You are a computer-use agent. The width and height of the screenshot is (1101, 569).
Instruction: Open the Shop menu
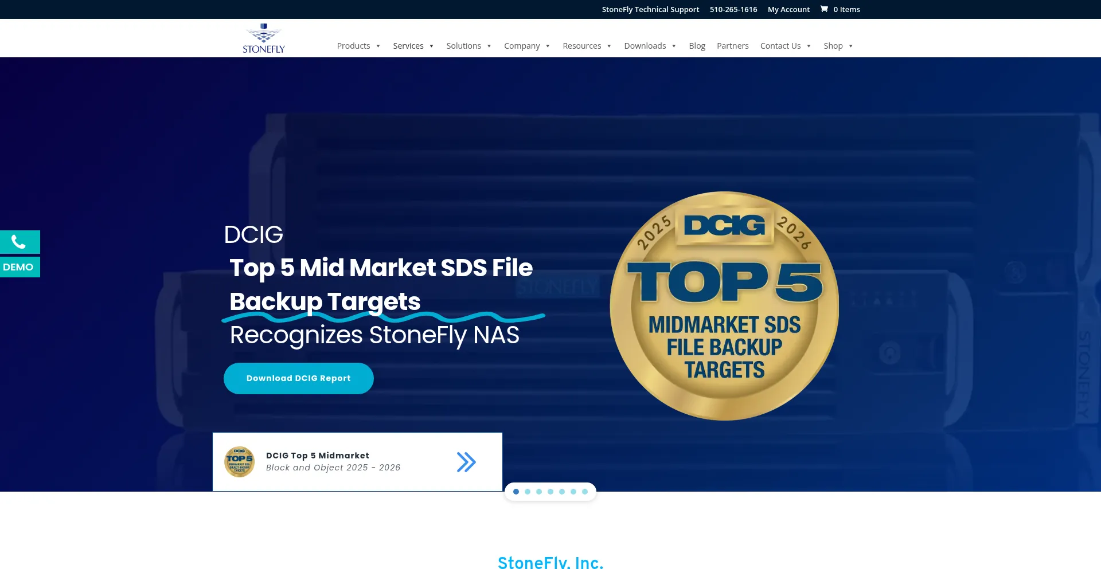(x=833, y=46)
